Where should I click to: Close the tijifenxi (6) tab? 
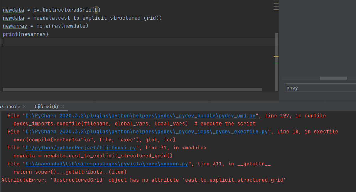[62, 107]
